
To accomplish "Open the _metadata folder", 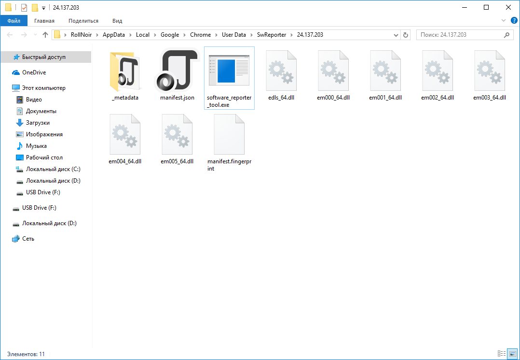I will click(125, 72).
